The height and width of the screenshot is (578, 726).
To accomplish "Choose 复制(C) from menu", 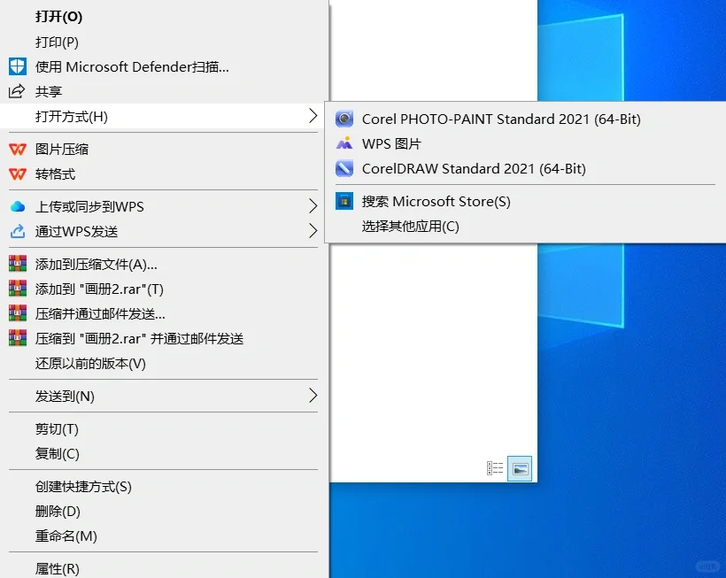I will click(x=164, y=453).
